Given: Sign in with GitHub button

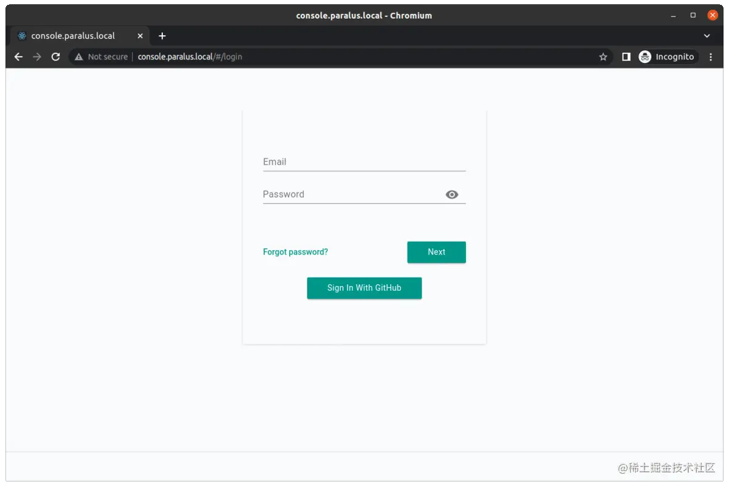Looking at the screenshot, I should (364, 288).
